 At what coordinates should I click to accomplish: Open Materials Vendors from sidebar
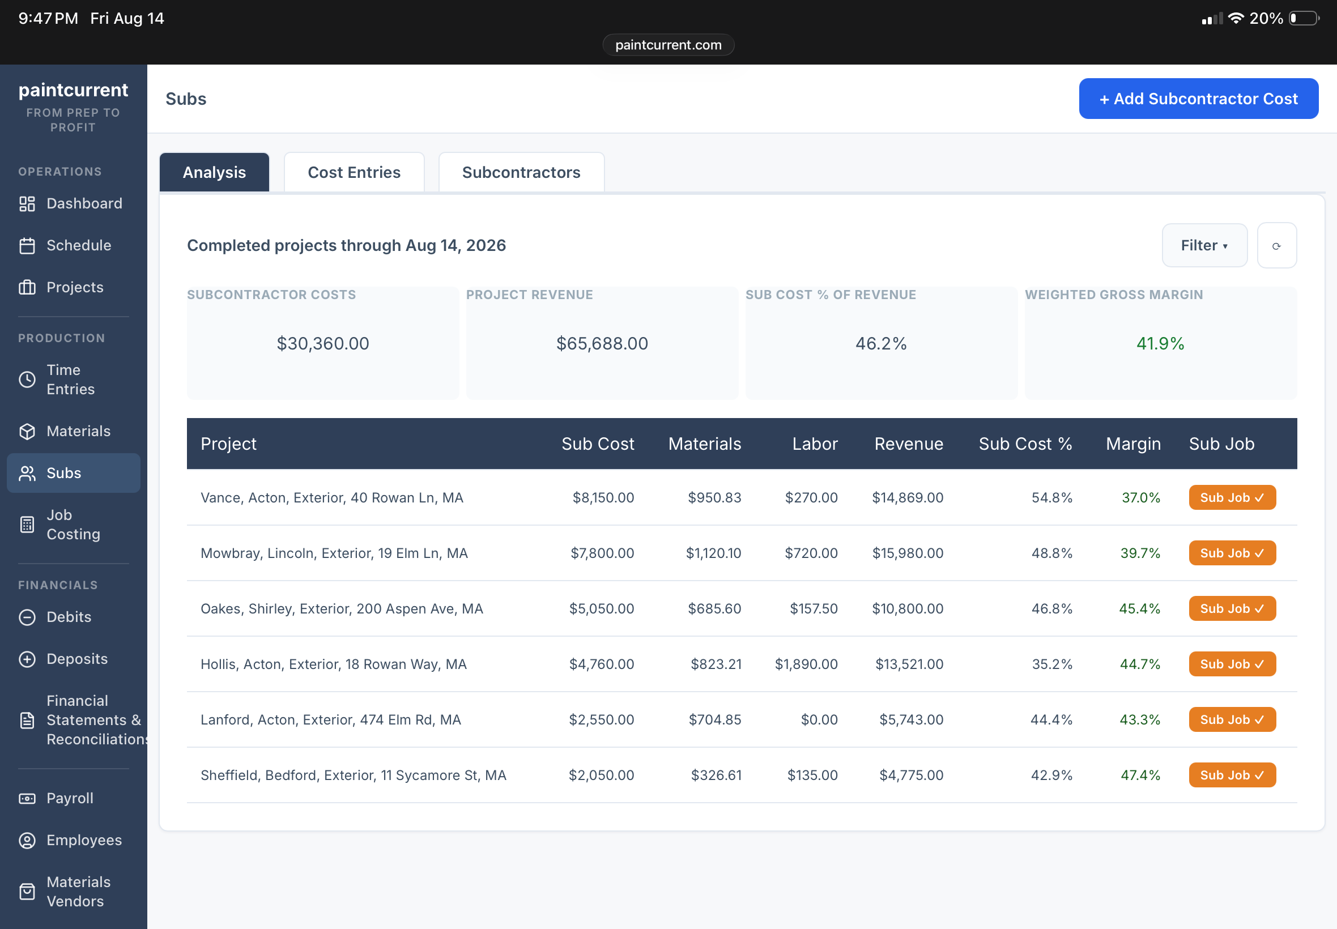pyautogui.click(x=73, y=892)
